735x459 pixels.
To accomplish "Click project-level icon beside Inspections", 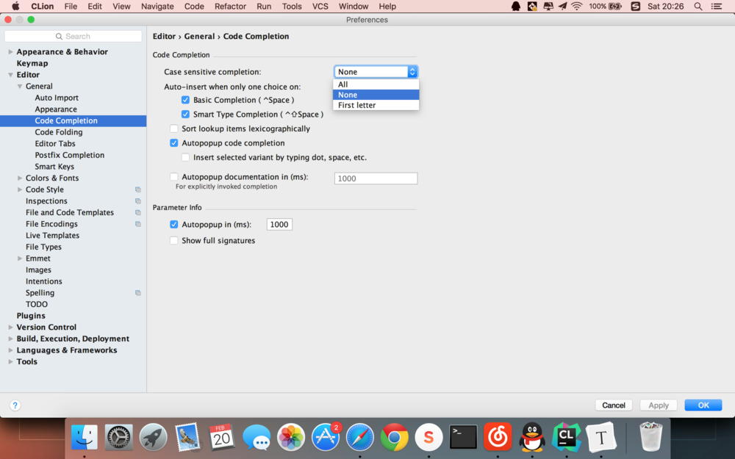I will (x=138, y=201).
